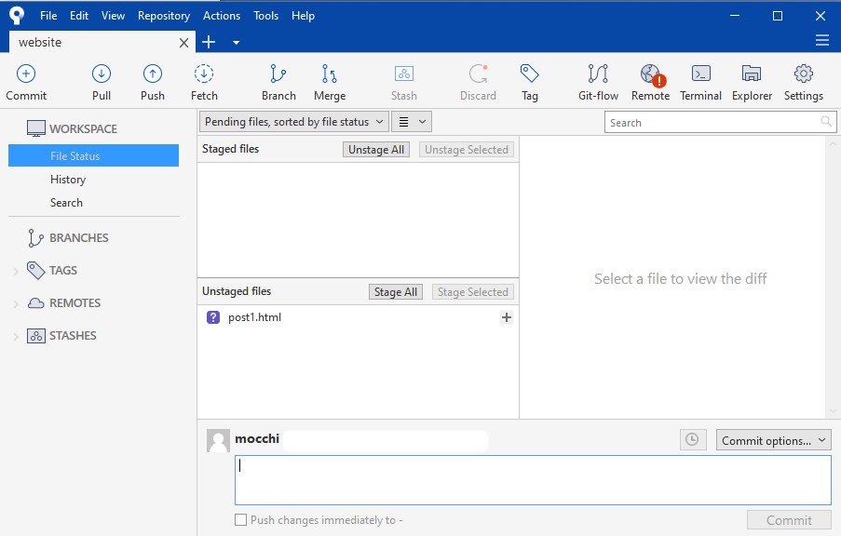Create a new branch with Branch icon

pyautogui.click(x=278, y=82)
